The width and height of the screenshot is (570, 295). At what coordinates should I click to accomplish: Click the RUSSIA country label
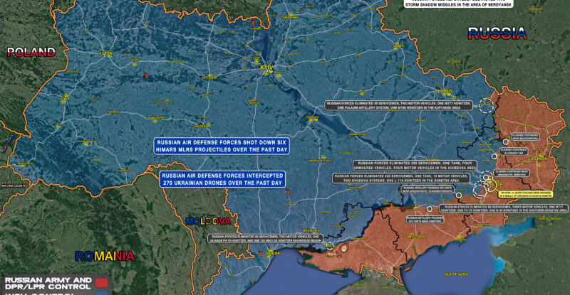pos(497,32)
